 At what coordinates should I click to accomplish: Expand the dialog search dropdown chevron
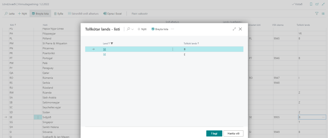pyautogui.click(x=132, y=29)
